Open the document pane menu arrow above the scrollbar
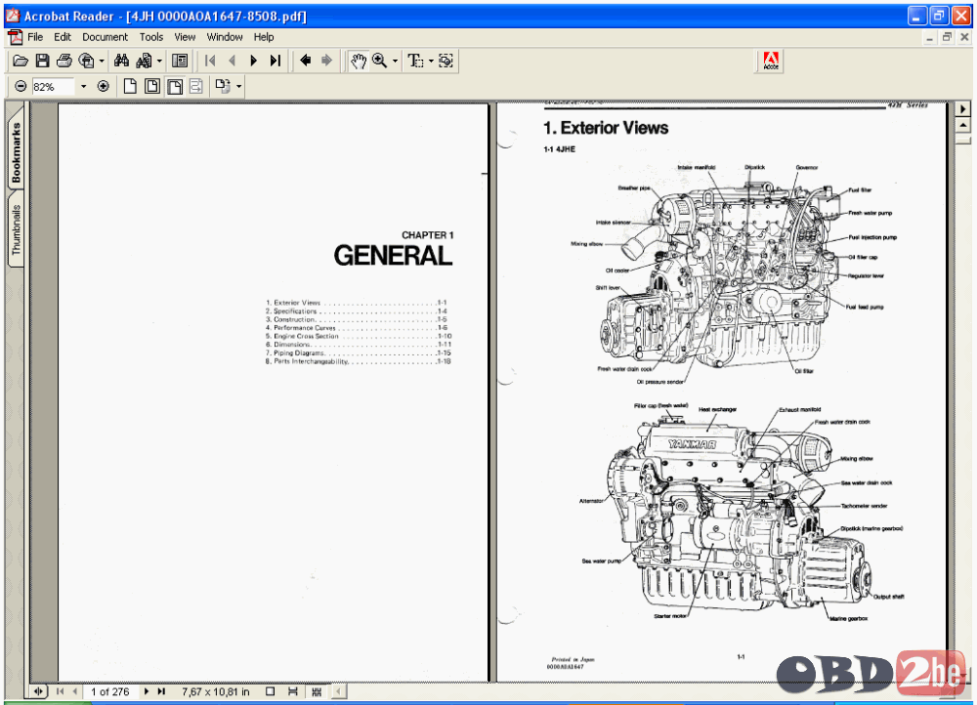Viewport: 977px width, 705px height. pyautogui.click(x=963, y=109)
